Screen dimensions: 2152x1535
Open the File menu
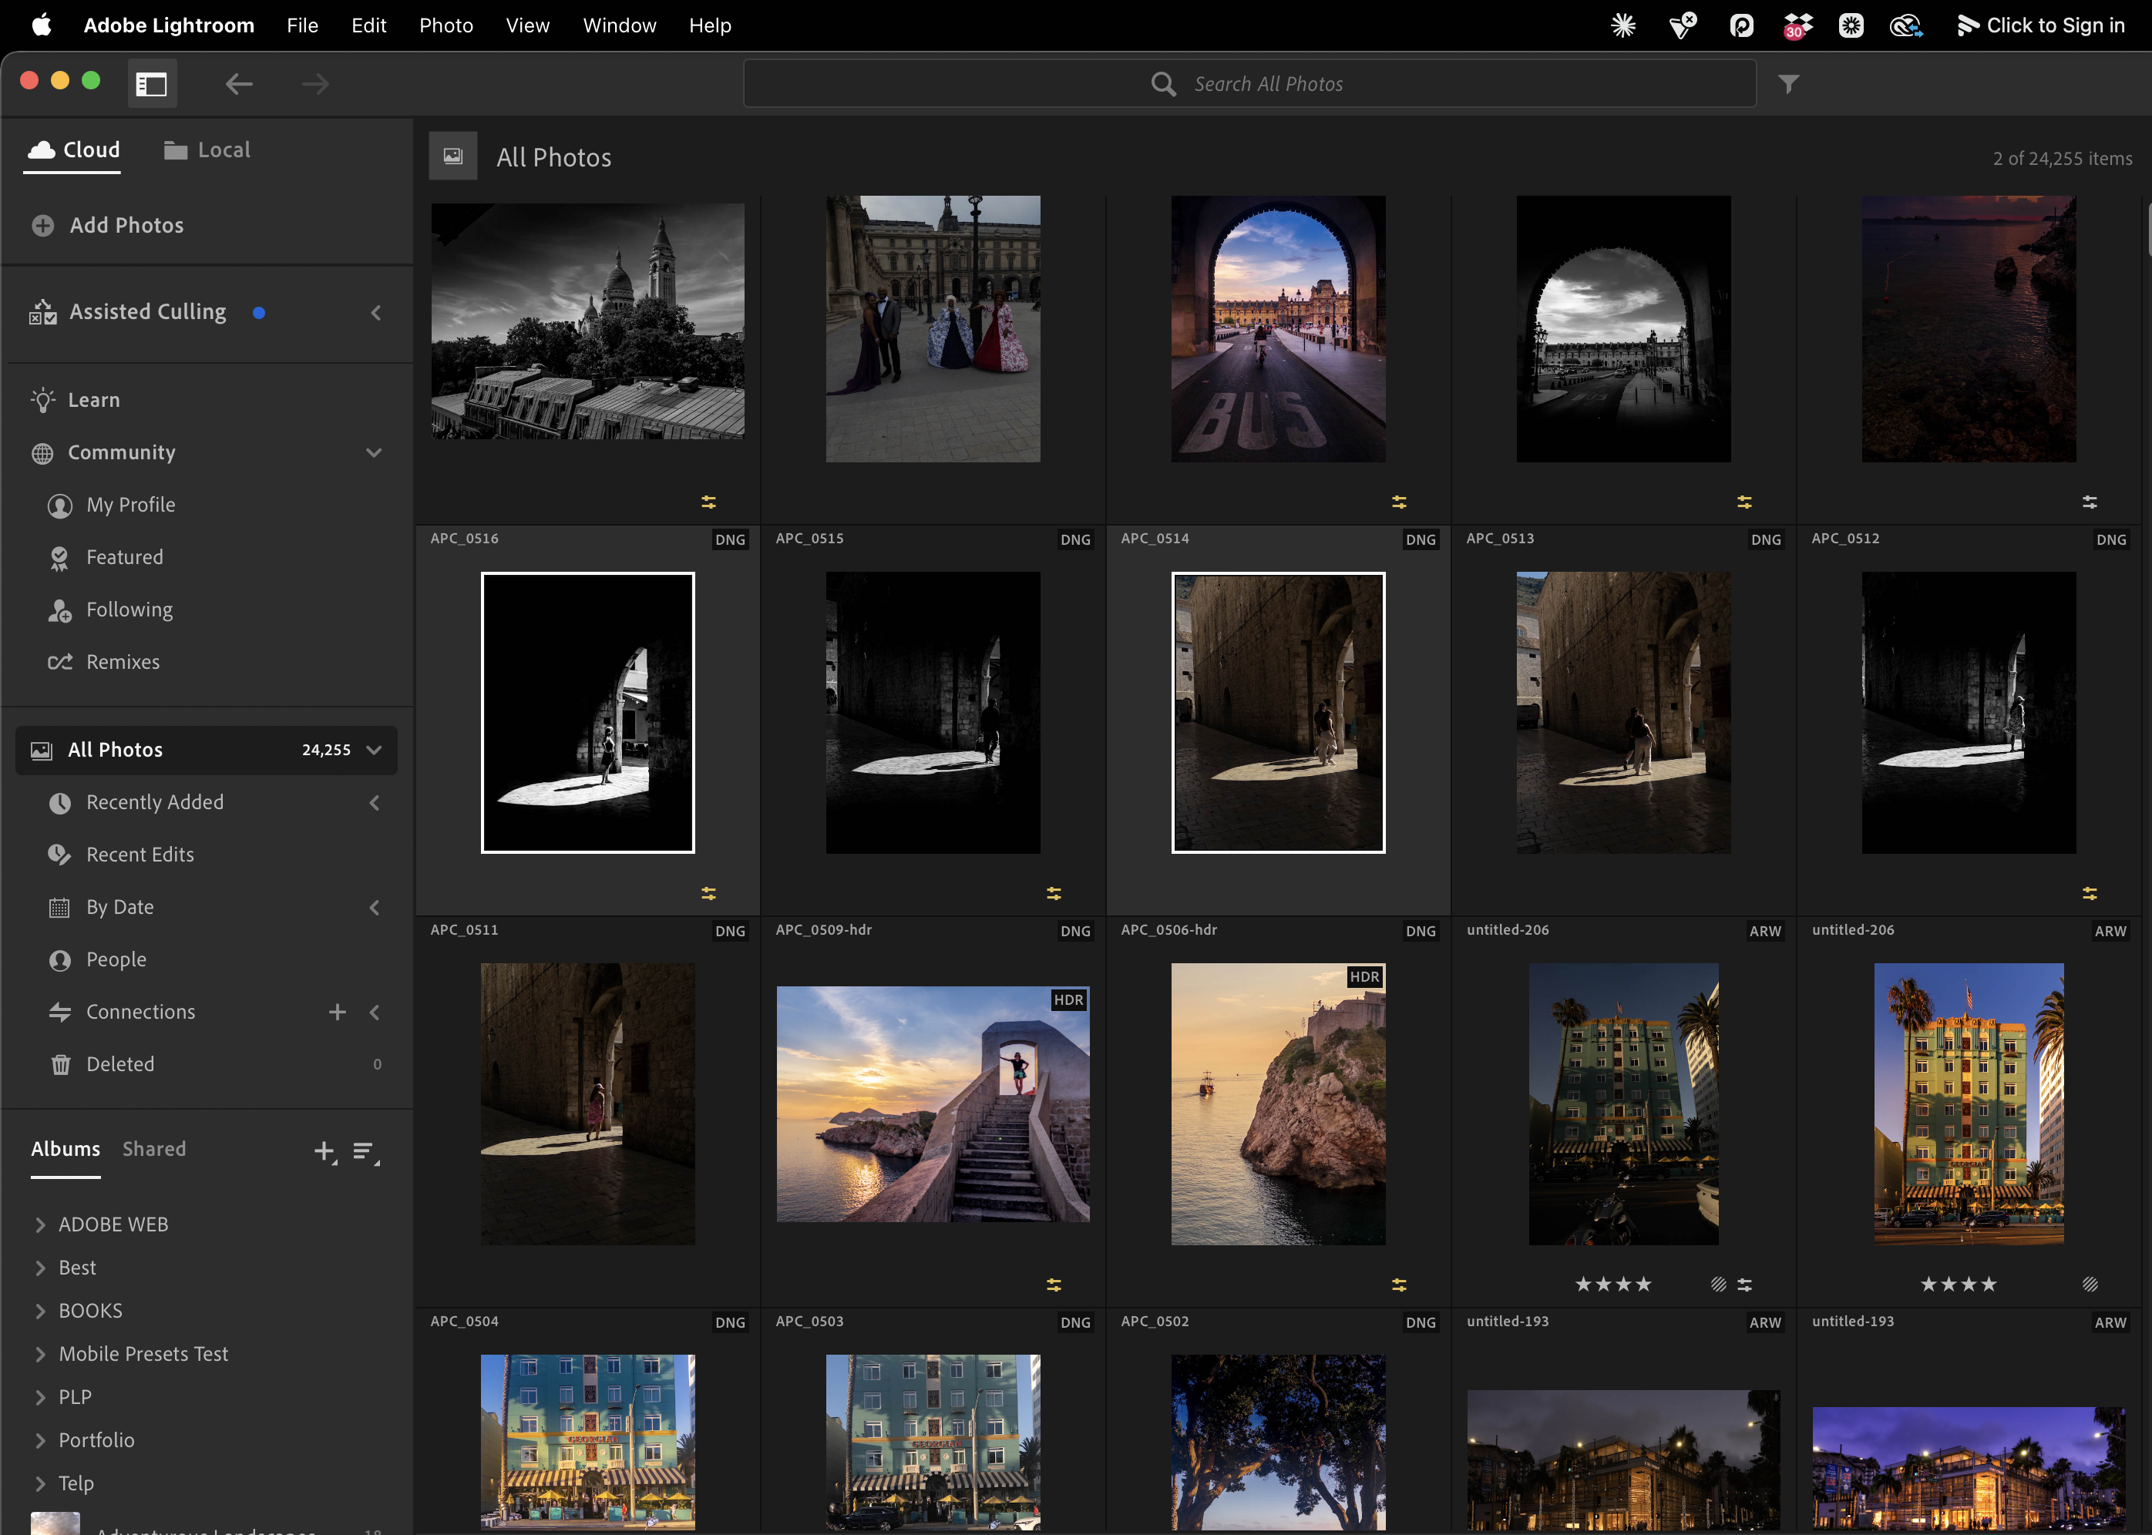point(303,25)
